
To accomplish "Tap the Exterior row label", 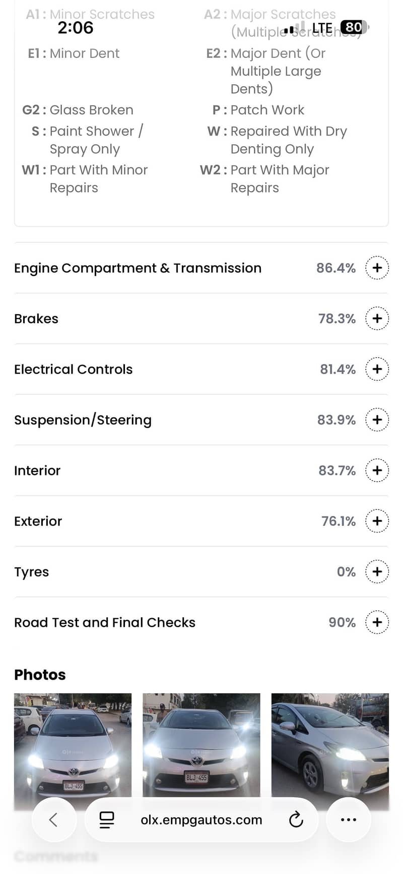I will 38,521.
